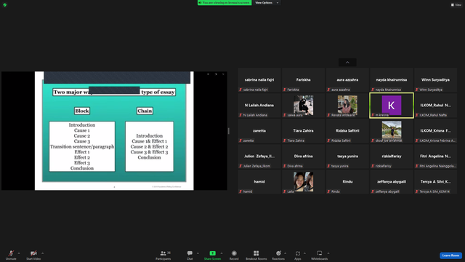Image resolution: width=465 pixels, height=262 pixels.
Task: Open the Reactions menu icon
Action: point(278,253)
